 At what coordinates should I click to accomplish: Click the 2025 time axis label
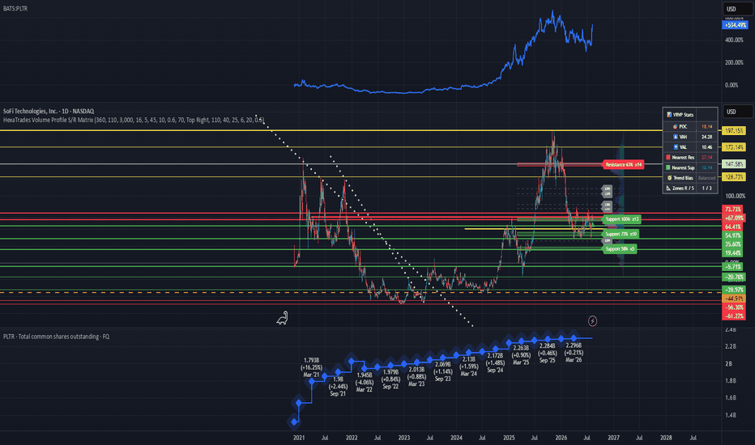pos(509,438)
